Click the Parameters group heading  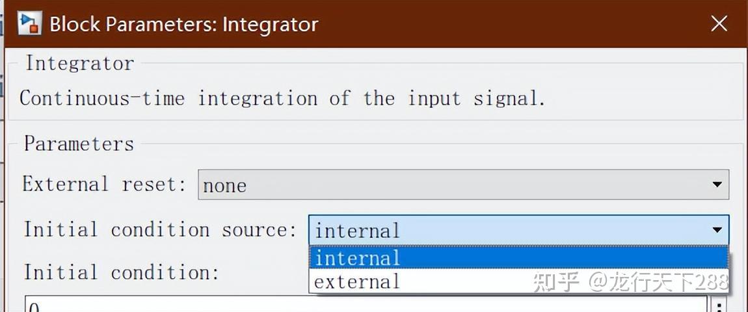tap(79, 144)
